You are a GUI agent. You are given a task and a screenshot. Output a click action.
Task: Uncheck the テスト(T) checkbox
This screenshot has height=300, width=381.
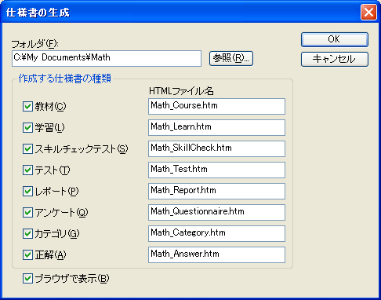27,170
